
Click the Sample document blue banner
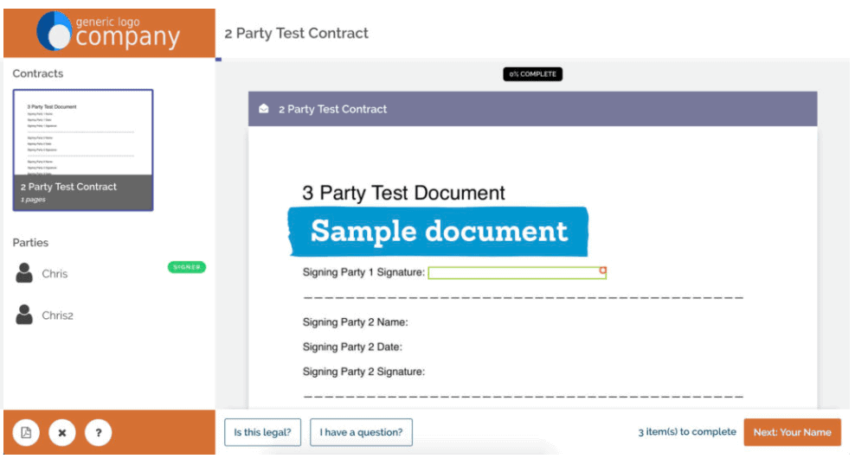coord(439,232)
